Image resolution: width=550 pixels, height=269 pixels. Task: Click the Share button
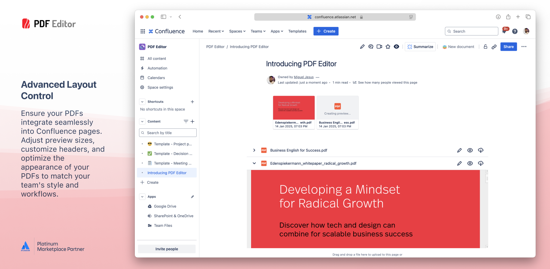(508, 47)
